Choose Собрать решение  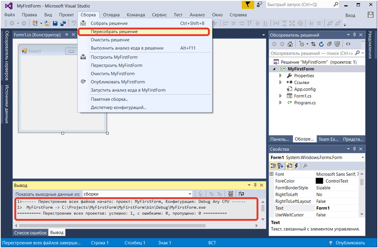145,24
